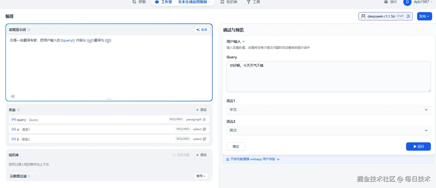Click 添加 to add a variable

tap(201, 110)
